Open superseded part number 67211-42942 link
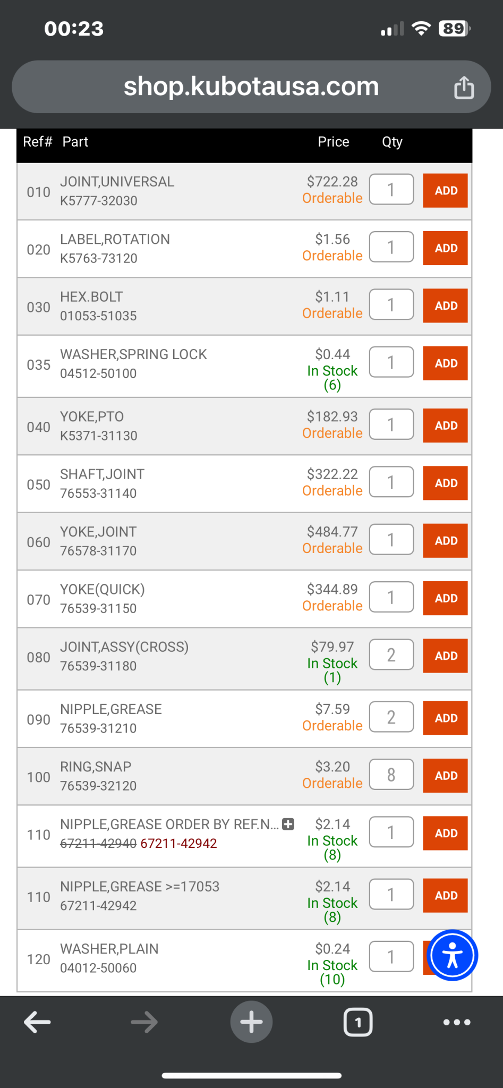The image size is (503, 1088). pos(178,844)
